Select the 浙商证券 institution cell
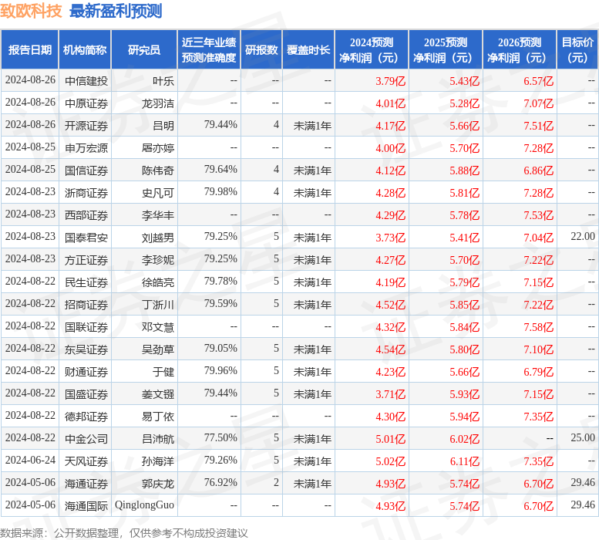 click(86, 193)
